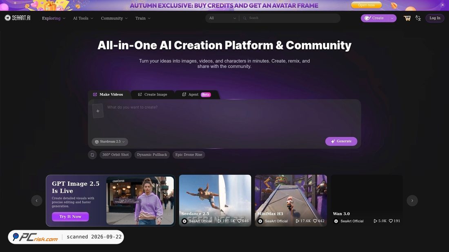
Task: Select the Dynamic Pullback suggestion
Action: pyautogui.click(x=152, y=155)
